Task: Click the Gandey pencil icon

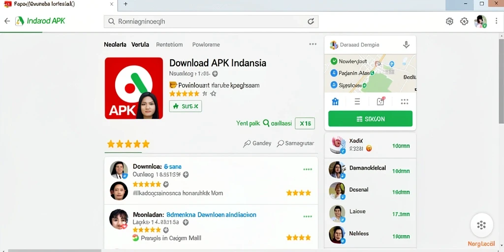Action: click(x=247, y=144)
